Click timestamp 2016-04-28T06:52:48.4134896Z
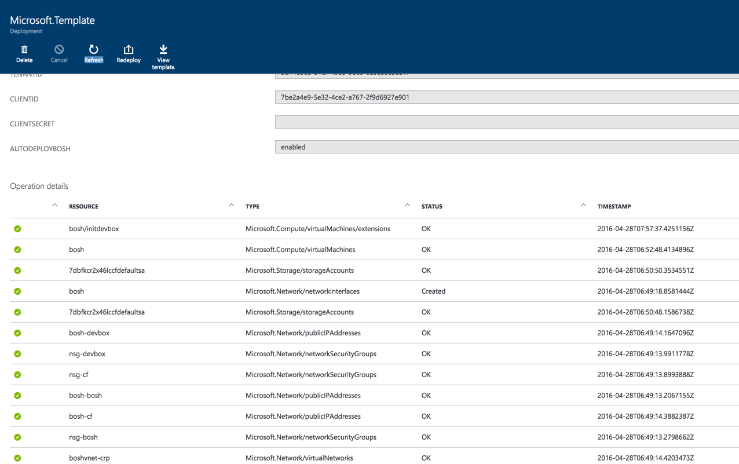This screenshot has height=464, width=739. tap(646, 250)
